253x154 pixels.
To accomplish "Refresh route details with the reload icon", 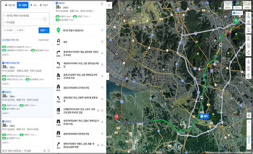I will tap(102, 4).
